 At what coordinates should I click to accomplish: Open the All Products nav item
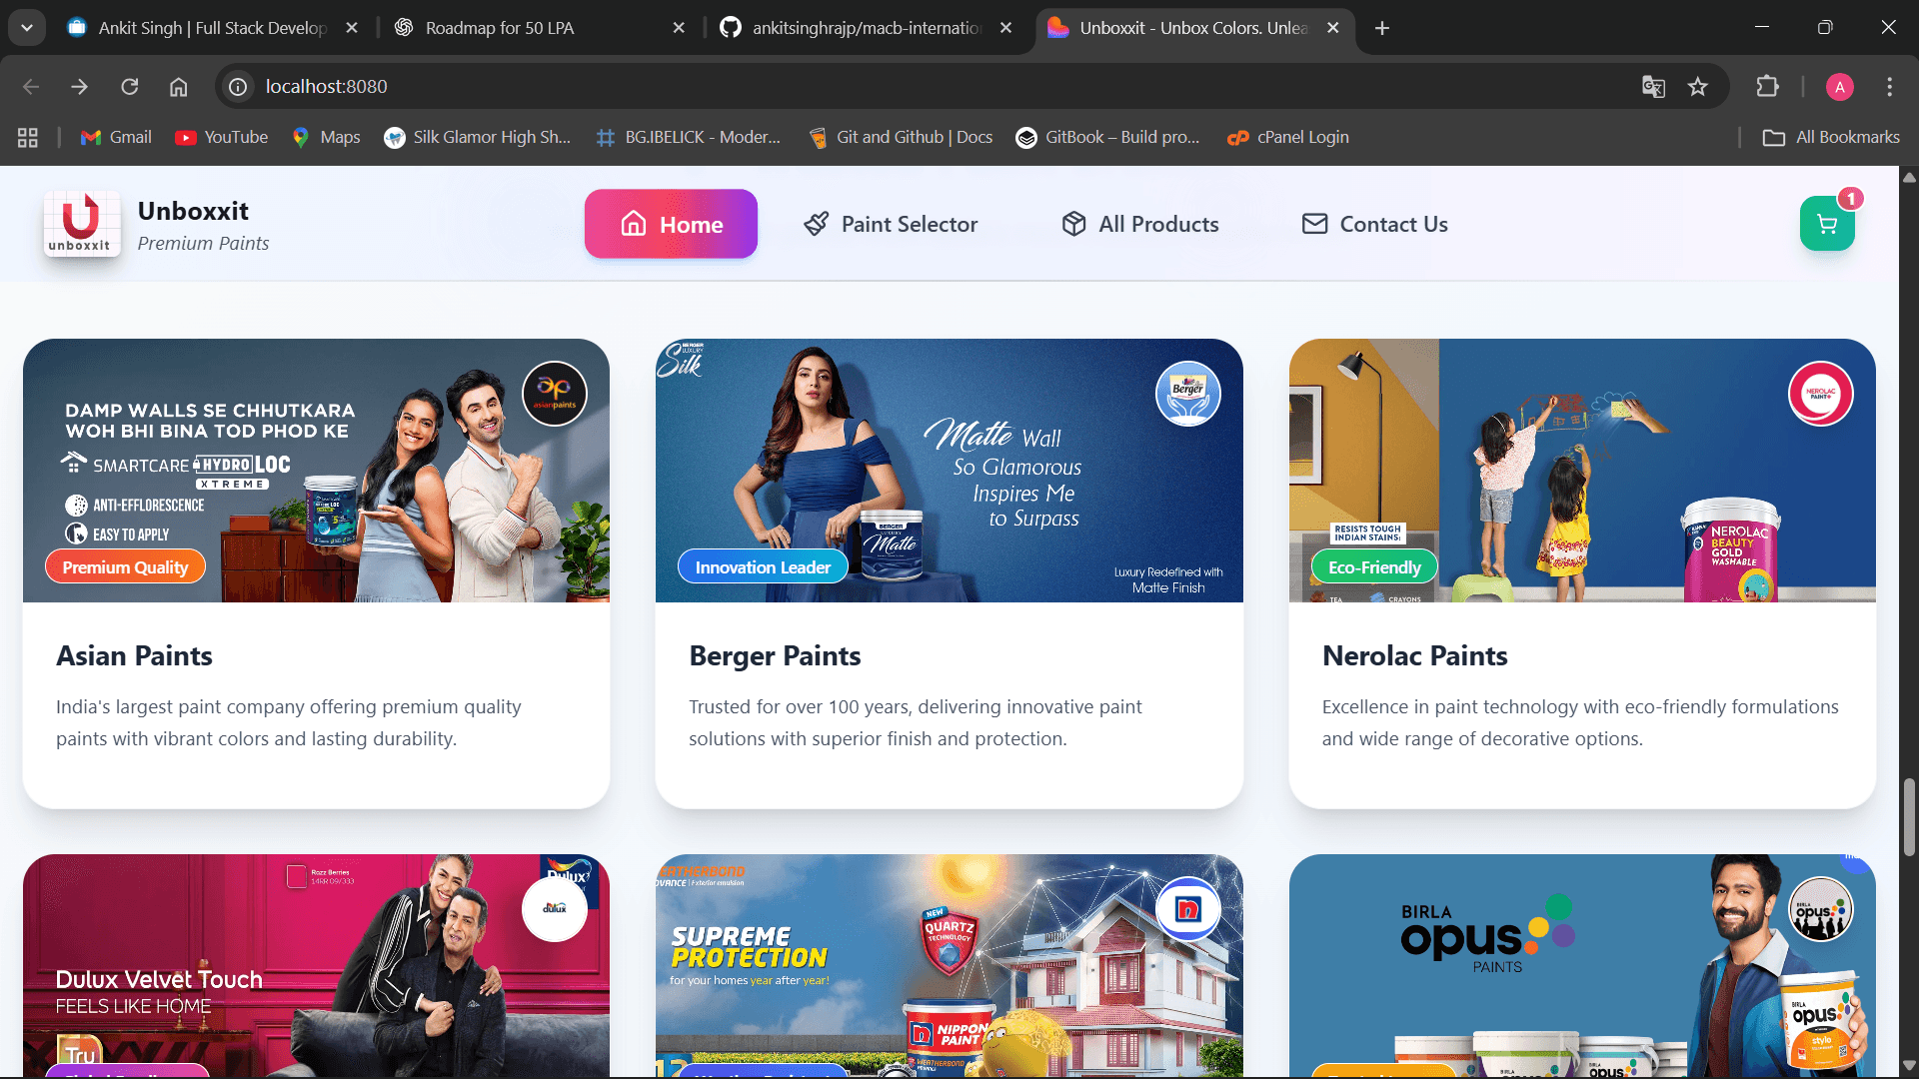1140,224
